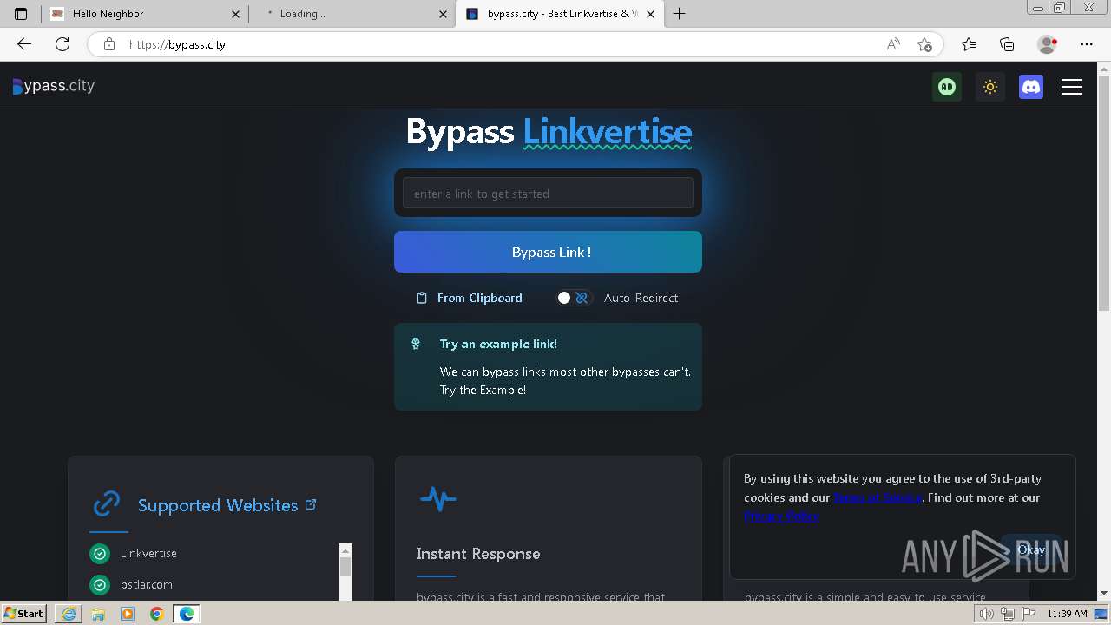Screen dimensions: 1111x625
Task: Open the Windows Start menu
Action: (x=24, y=613)
